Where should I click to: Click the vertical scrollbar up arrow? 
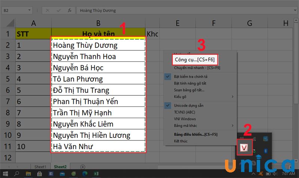point(296,20)
